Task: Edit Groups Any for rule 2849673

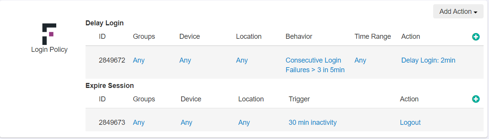Action: [x=139, y=122]
